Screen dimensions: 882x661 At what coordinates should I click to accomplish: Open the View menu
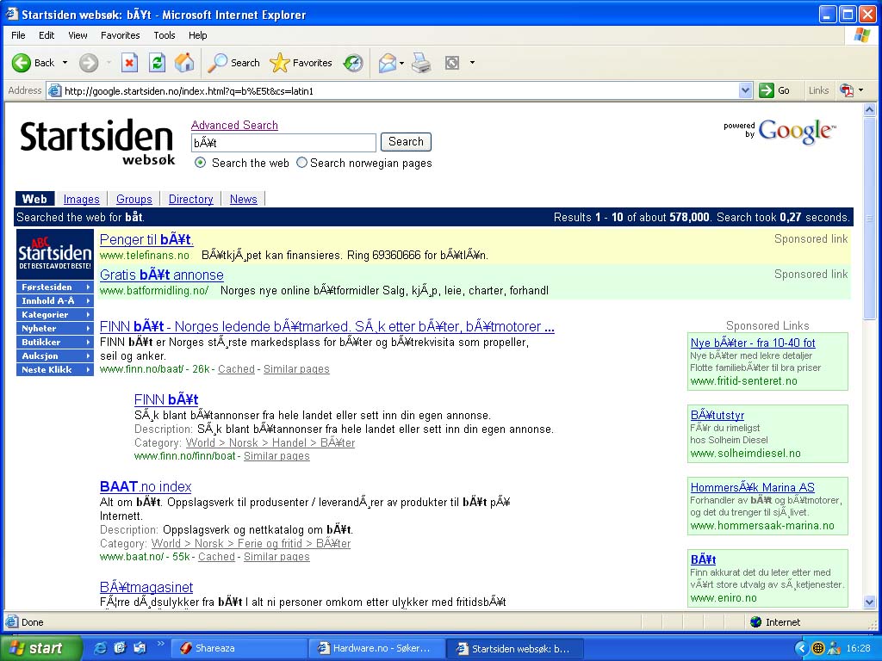click(x=78, y=35)
